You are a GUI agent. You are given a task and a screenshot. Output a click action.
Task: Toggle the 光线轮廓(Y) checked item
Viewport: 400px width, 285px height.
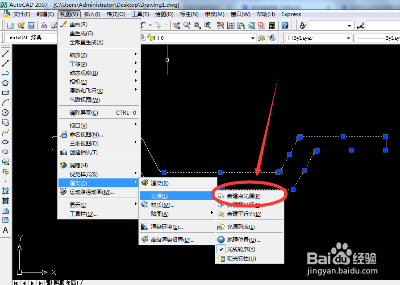click(x=250, y=249)
